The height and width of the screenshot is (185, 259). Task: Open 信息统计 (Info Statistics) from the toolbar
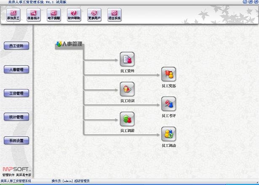34,15
